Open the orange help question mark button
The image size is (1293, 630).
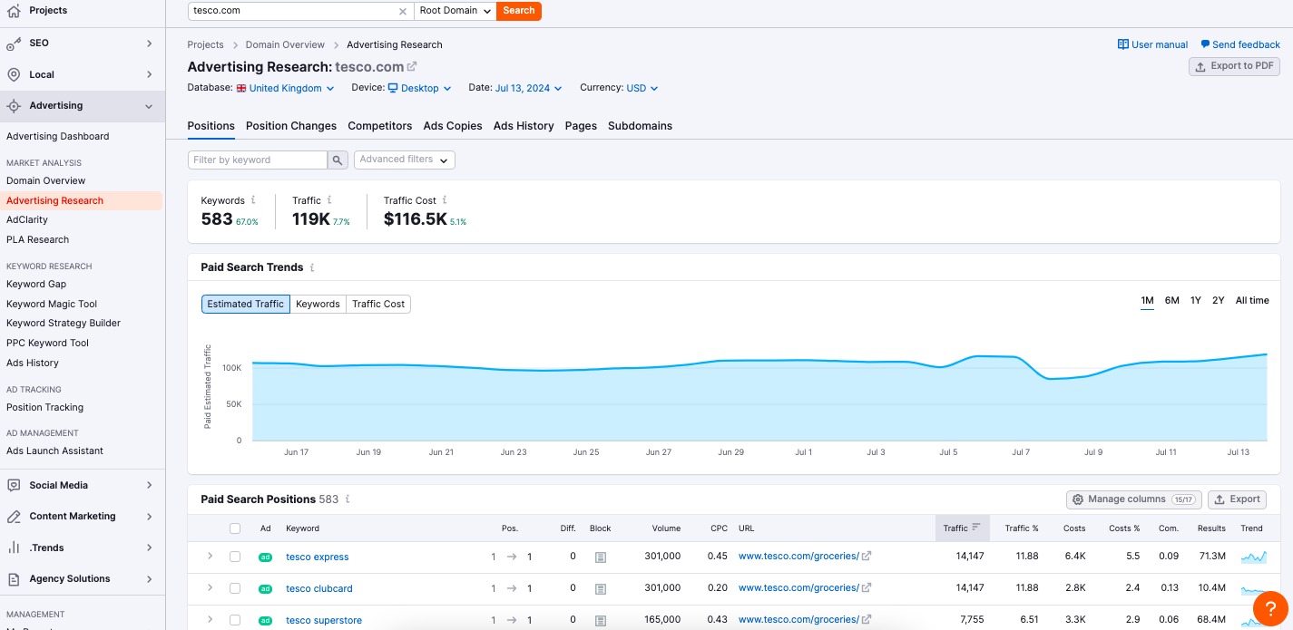[x=1269, y=608]
